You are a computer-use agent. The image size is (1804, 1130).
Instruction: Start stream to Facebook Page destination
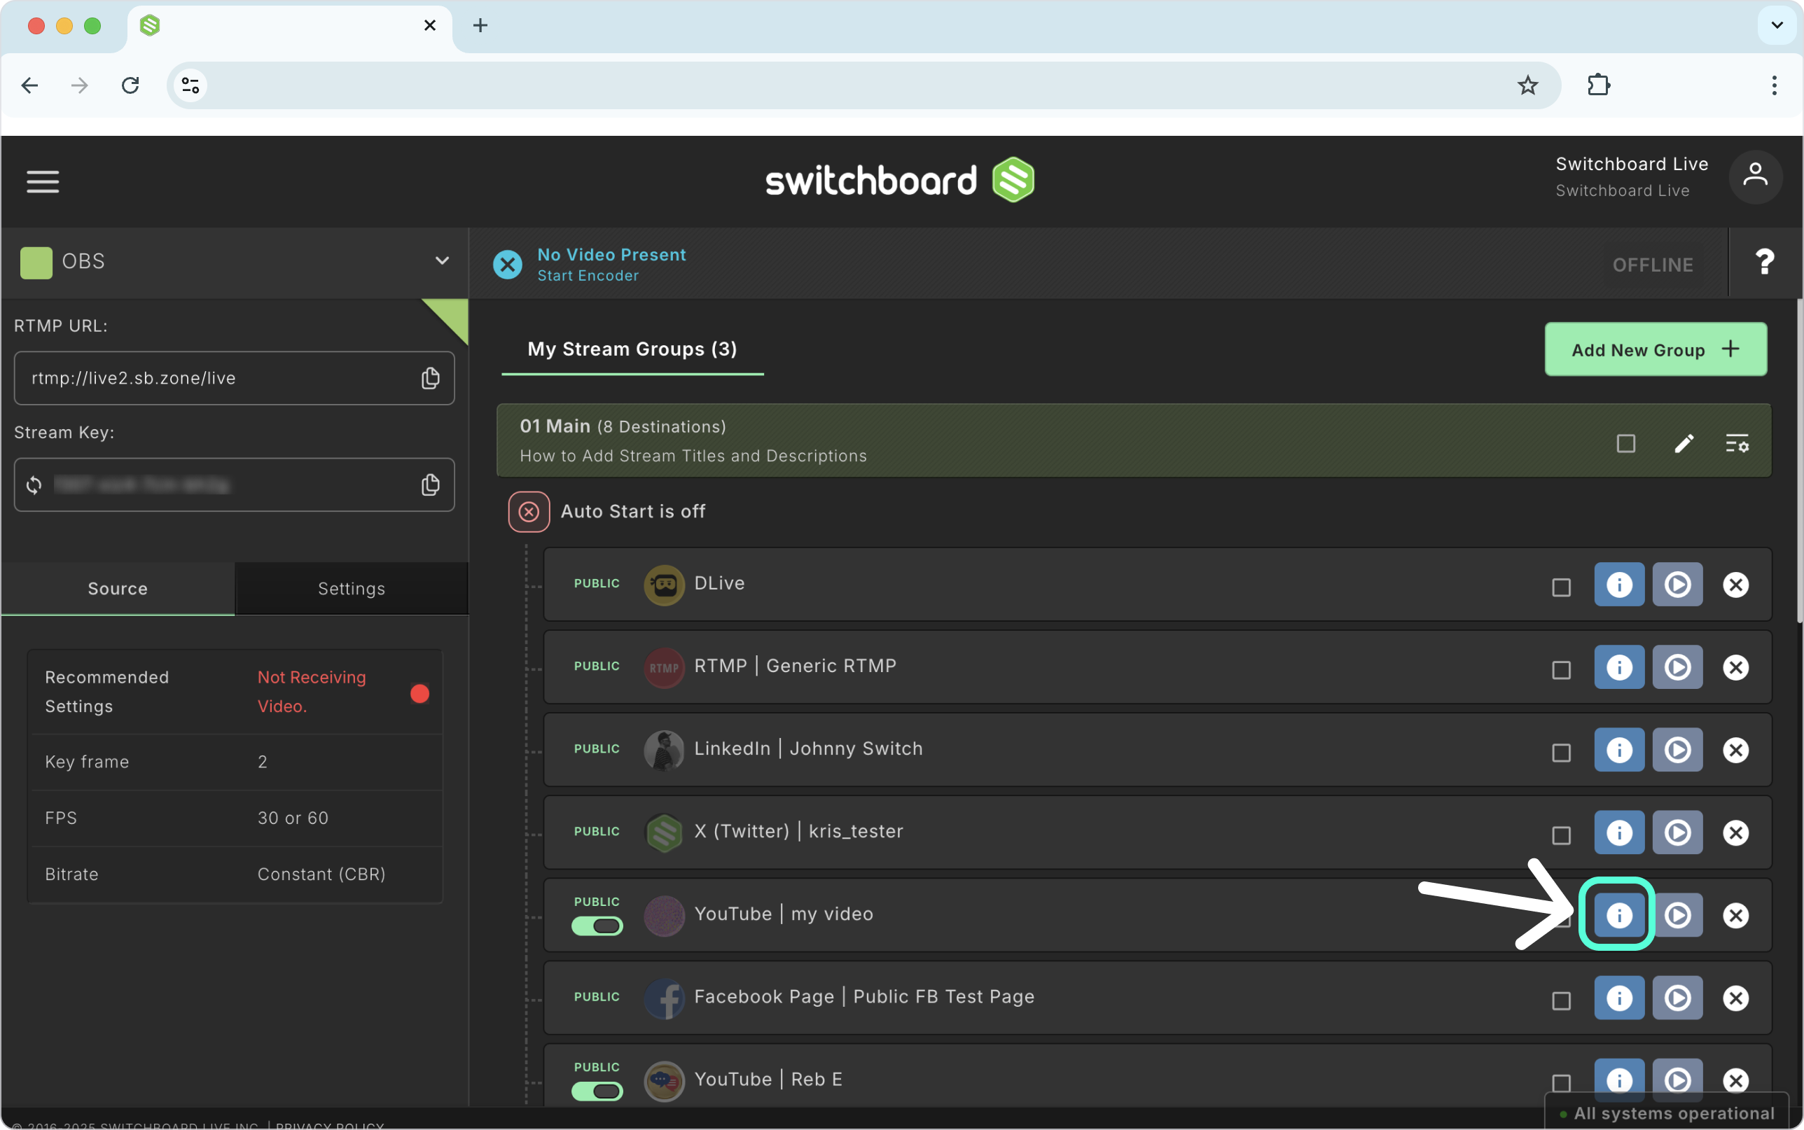click(x=1677, y=998)
